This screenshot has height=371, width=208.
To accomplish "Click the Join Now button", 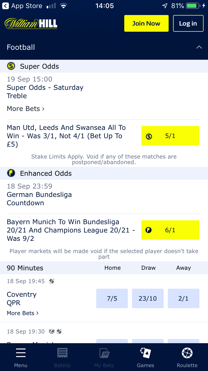I will click(146, 23).
